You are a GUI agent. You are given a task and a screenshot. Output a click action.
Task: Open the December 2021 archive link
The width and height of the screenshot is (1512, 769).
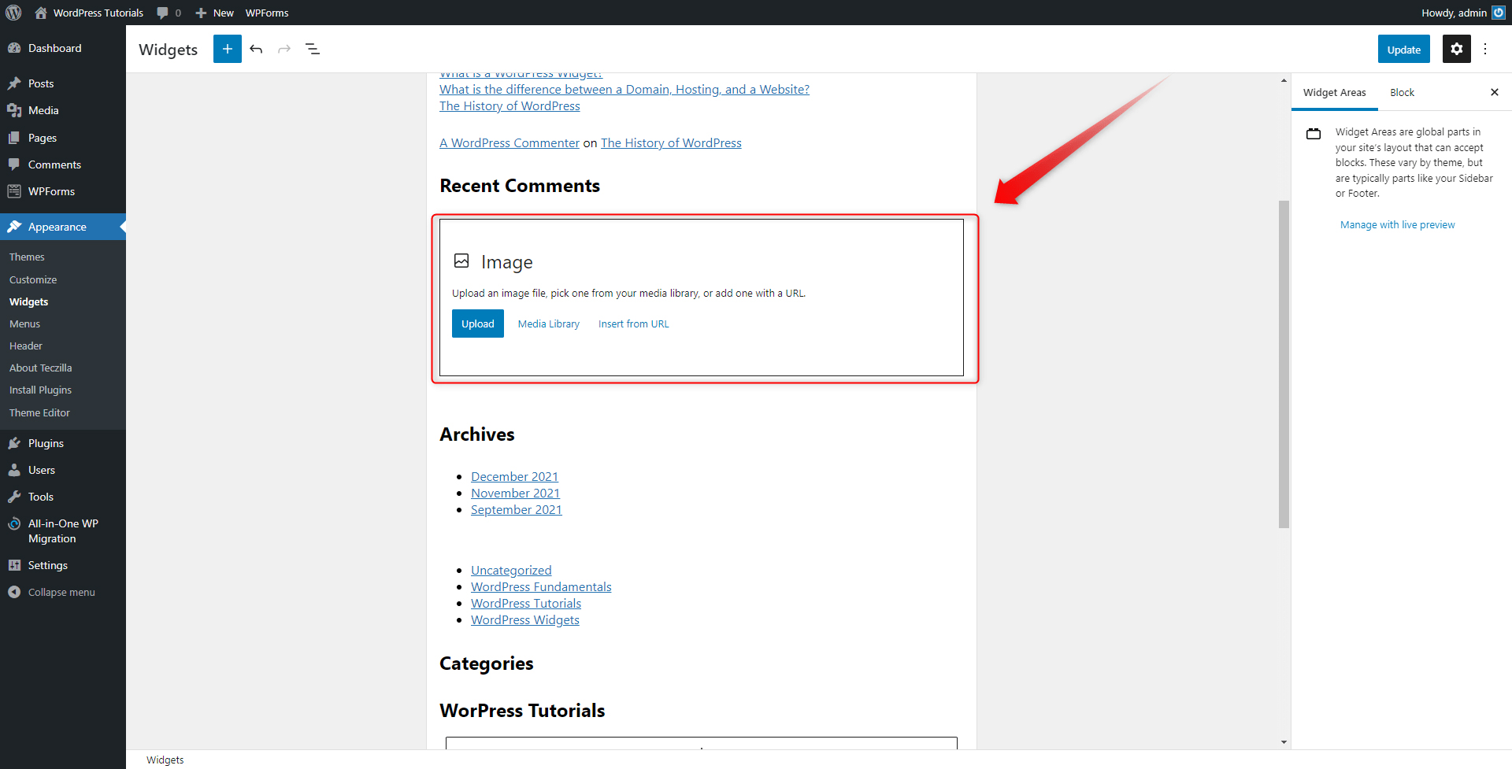tap(514, 476)
